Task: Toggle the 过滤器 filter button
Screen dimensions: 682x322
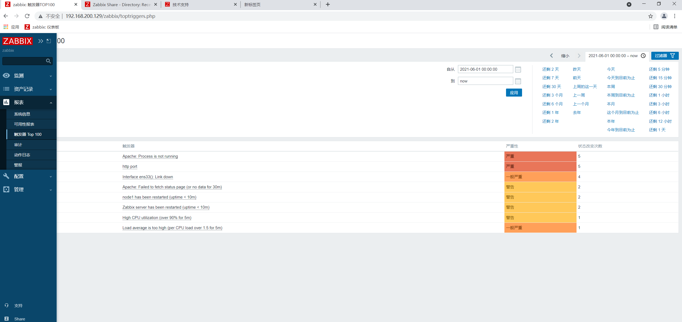Action: tap(664, 56)
